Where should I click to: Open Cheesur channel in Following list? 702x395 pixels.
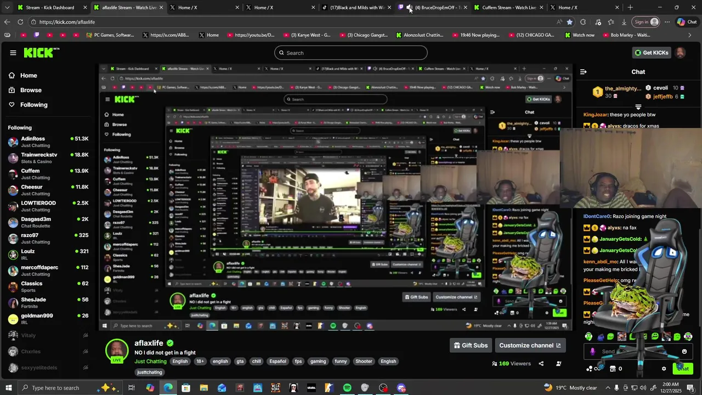(48, 190)
